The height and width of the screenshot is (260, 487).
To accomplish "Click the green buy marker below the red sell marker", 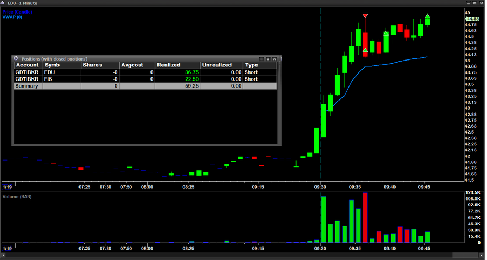I will (365, 50).
